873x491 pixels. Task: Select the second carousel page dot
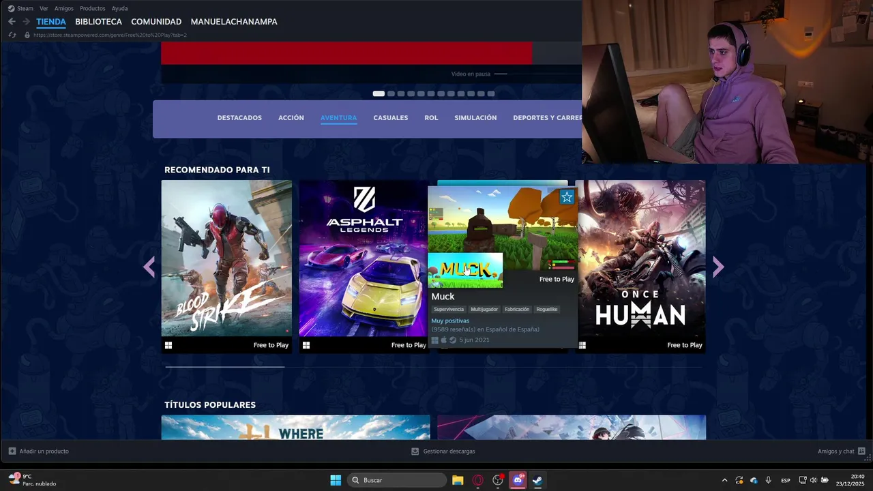tap(391, 93)
